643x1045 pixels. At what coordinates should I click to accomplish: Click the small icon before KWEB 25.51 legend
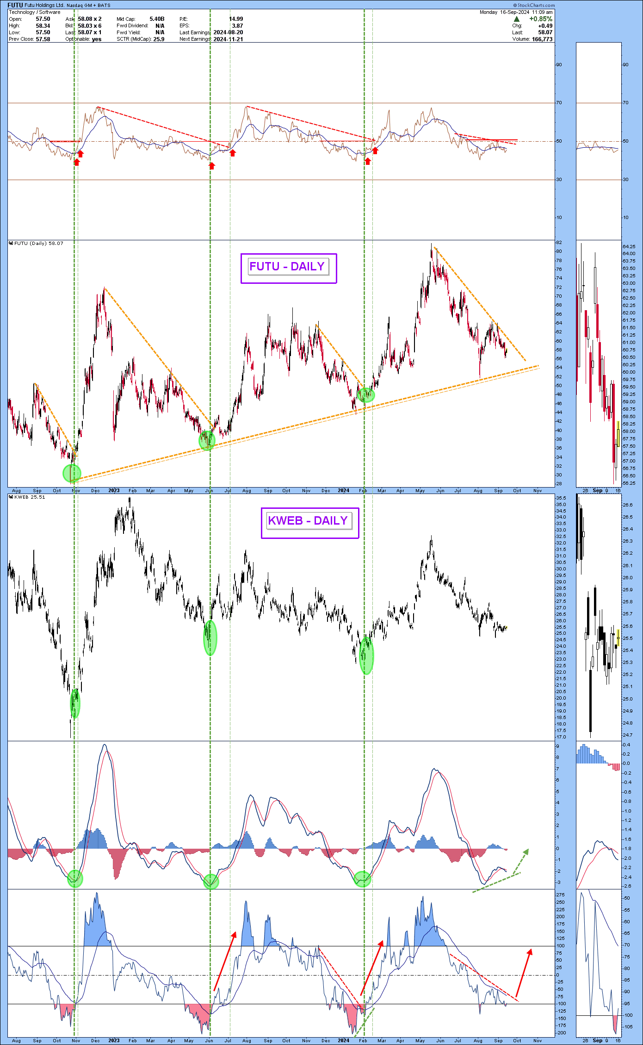pyautogui.click(x=11, y=497)
